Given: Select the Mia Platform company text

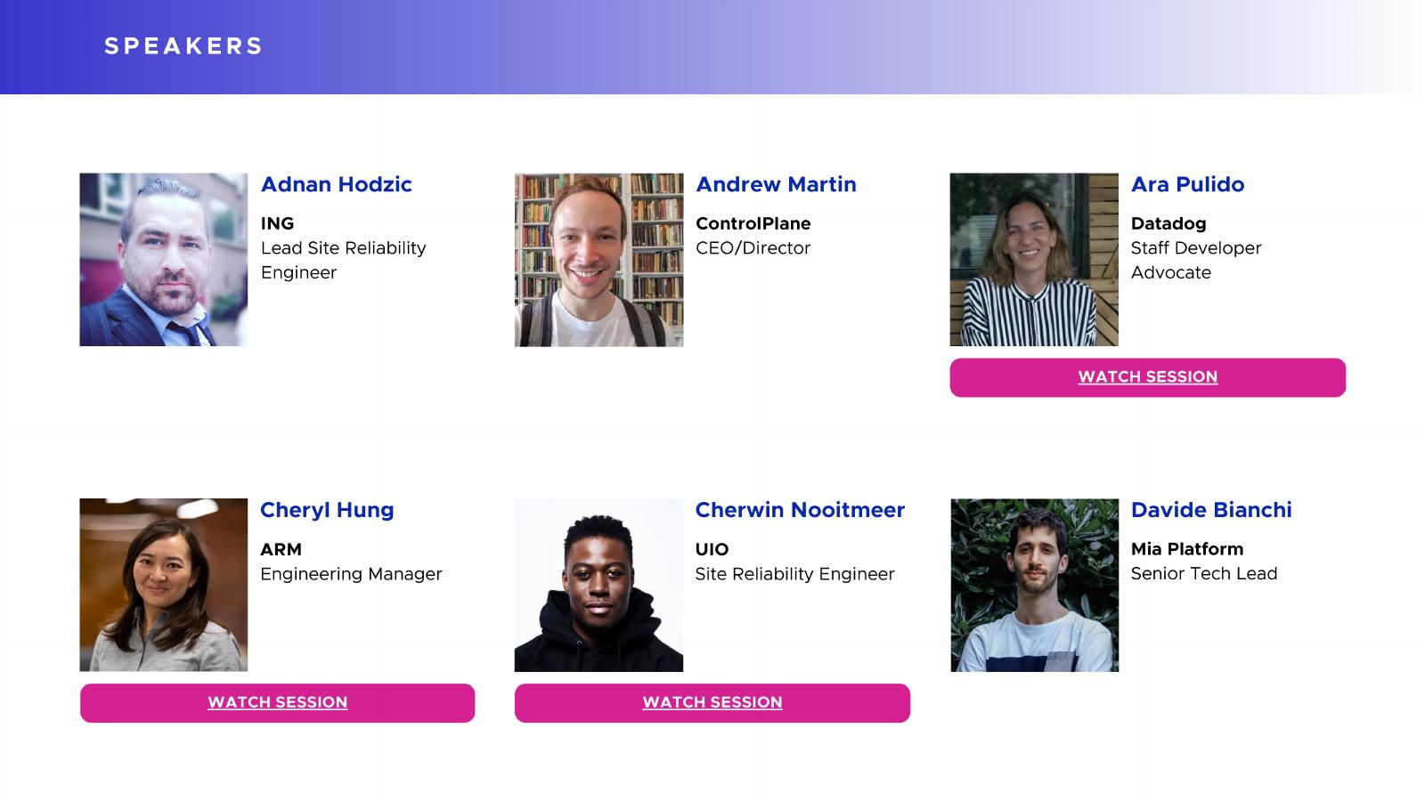Looking at the screenshot, I should [1186, 549].
